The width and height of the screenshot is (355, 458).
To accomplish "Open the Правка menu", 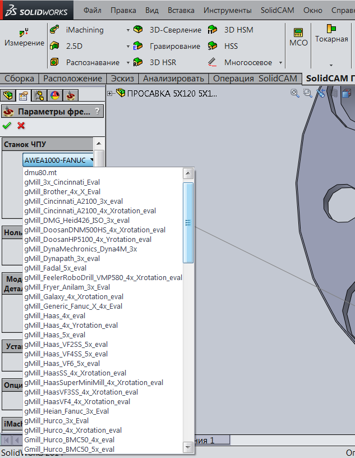I will (123, 10).
